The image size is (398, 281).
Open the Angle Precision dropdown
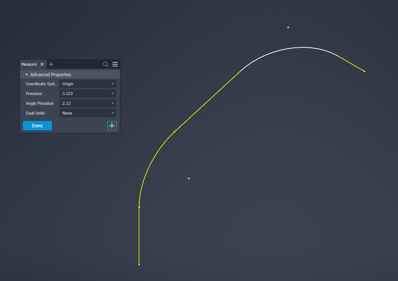[x=88, y=103]
